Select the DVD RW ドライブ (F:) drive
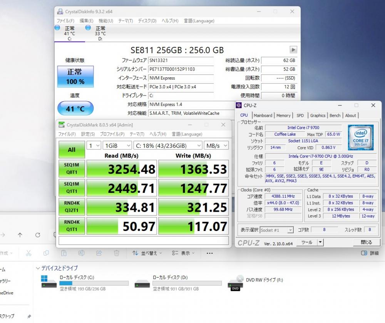The height and width of the screenshot is (323, 385). click(255, 283)
